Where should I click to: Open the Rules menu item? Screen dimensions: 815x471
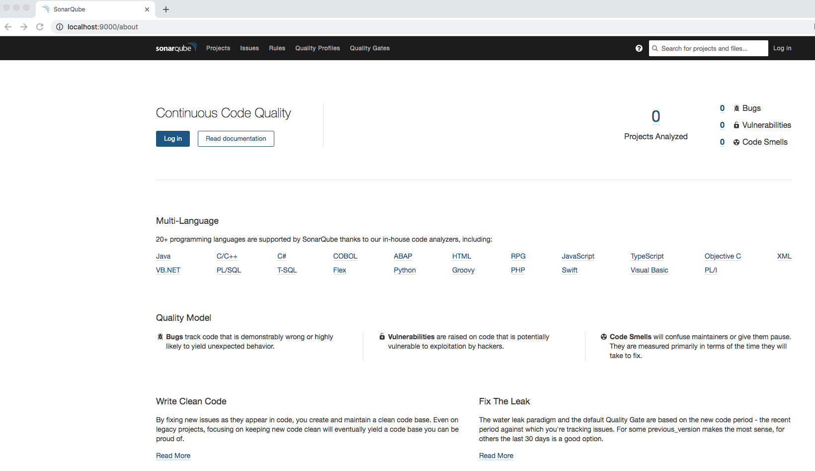click(277, 48)
